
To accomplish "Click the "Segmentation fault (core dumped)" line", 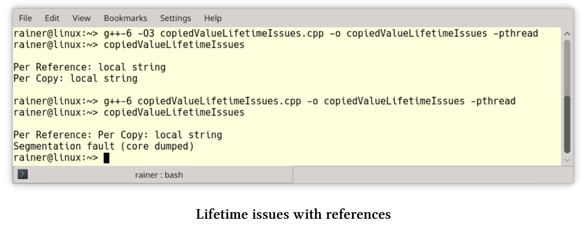I will click(x=104, y=146).
